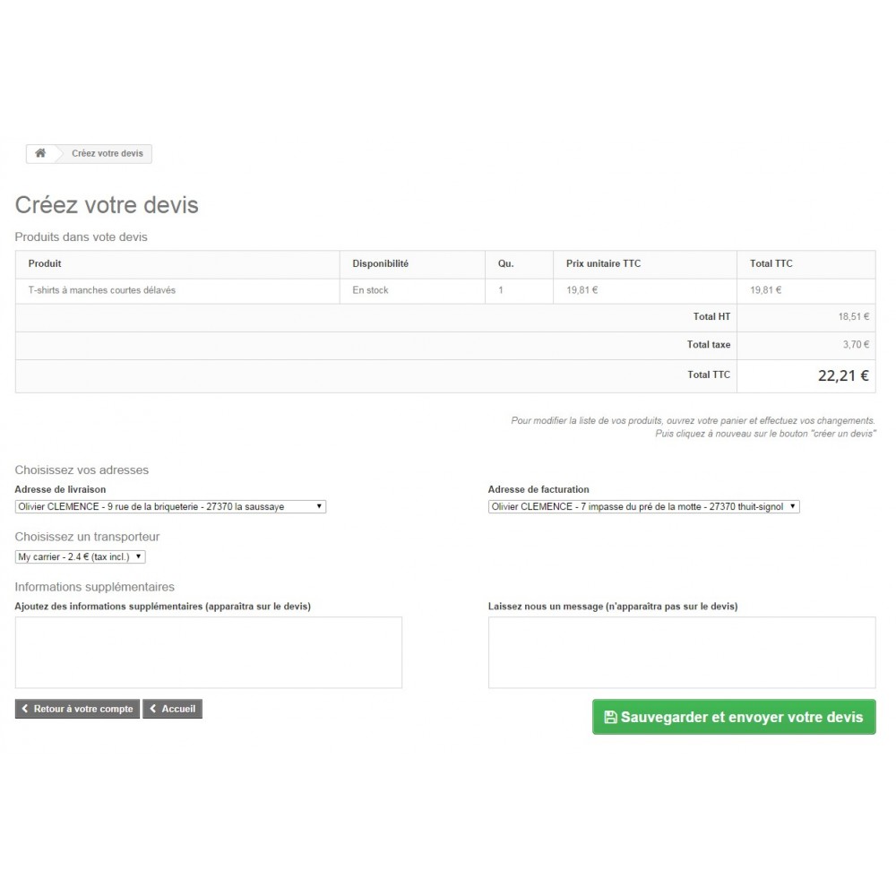Click 'Retour à votre compte' button
The width and height of the screenshot is (896, 896).
click(77, 709)
